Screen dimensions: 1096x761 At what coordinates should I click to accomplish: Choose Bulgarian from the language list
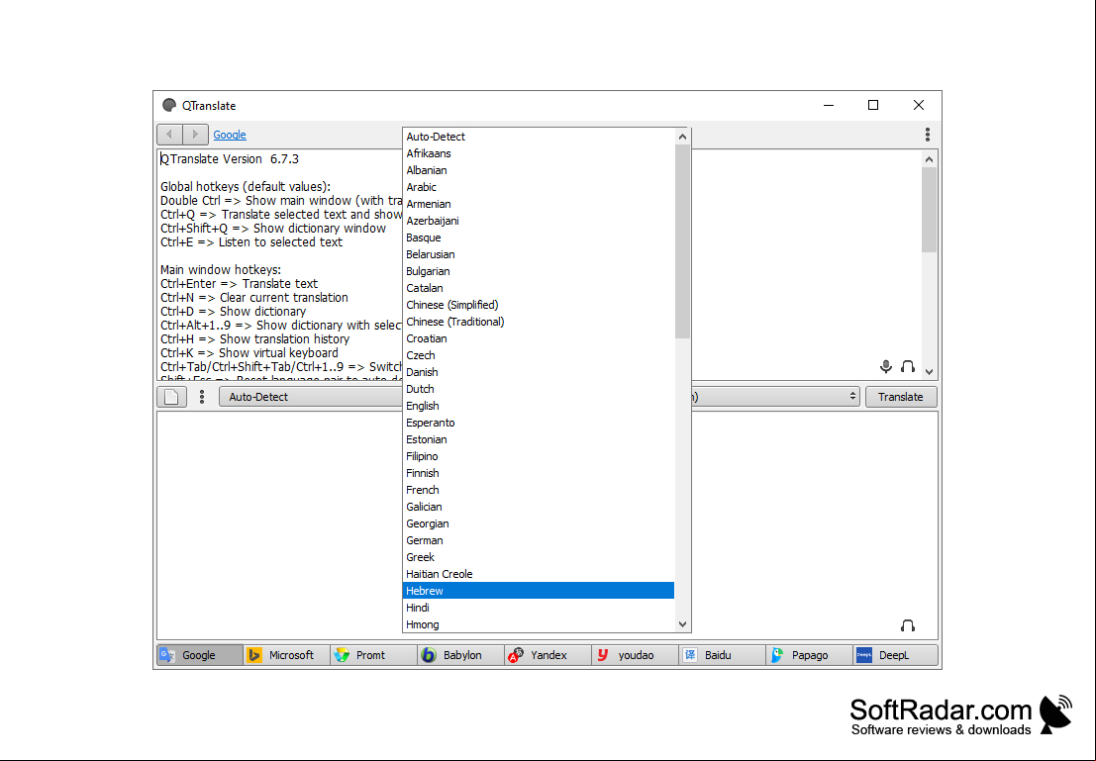[539, 271]
